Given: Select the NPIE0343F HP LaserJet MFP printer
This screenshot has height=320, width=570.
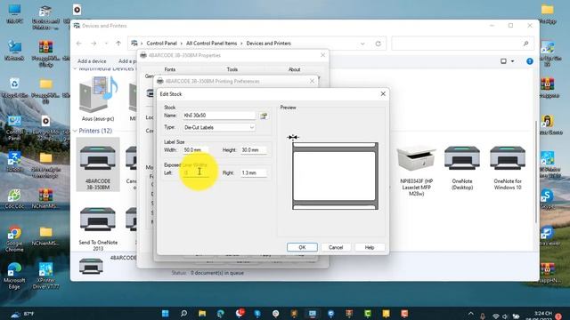Looking at the screenshot, I should [416, 170].
